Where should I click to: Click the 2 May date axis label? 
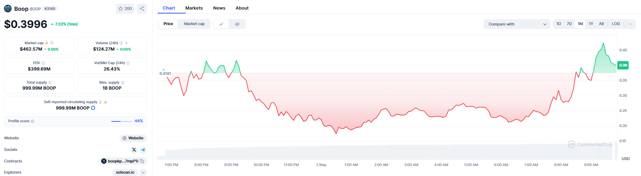pyautogui.click(x=321, y=165)
